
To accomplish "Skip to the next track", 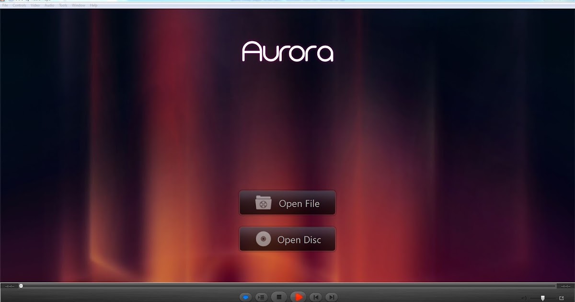I will point(332,297).
